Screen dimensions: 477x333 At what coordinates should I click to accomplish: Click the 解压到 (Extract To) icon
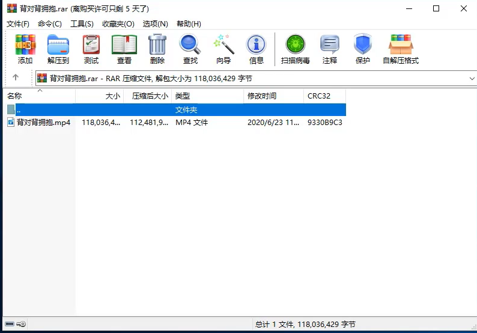click(x=58, y=49)
